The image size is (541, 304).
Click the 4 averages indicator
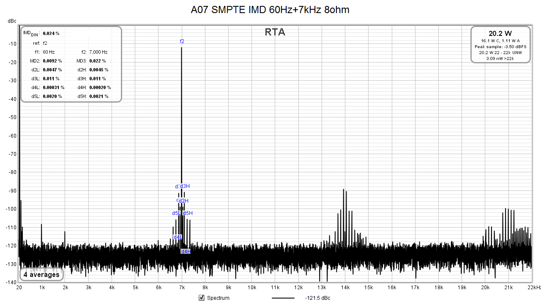(x=41, y=274)
